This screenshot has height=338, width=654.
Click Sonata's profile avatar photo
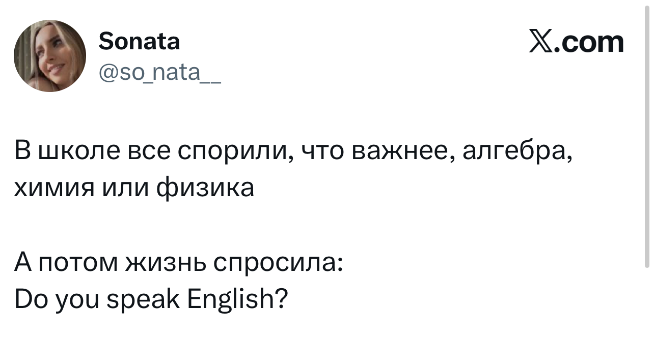(x=50, y=56)
